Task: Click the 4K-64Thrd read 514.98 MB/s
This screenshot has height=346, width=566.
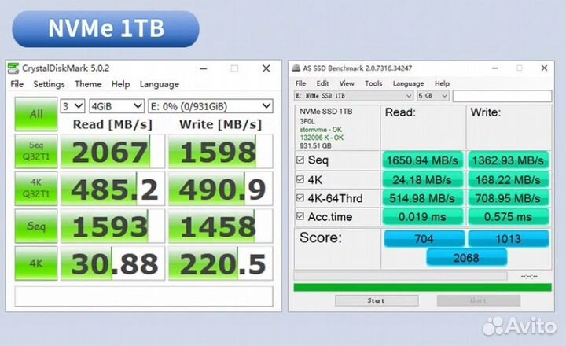Action: tap(422, 198)
